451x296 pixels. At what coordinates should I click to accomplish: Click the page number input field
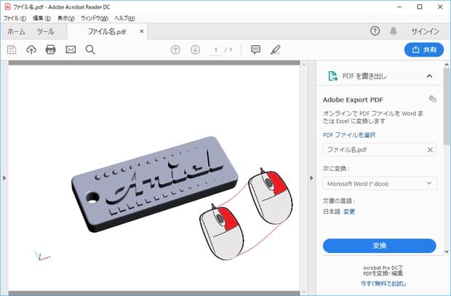pos(216,49)
